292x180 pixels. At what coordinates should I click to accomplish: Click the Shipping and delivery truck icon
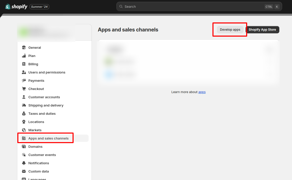pos(24,105)
